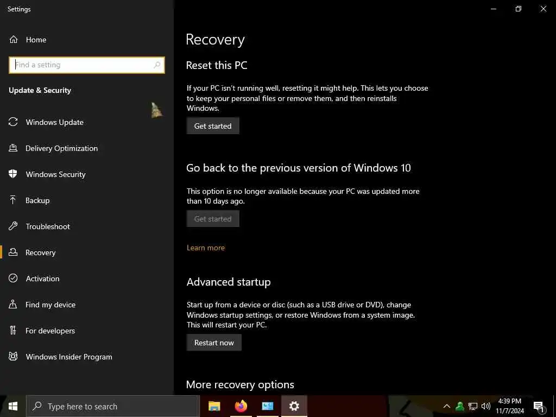Restore down the Settings window
Screen dimensions: 556x417
tap(519, 9)
